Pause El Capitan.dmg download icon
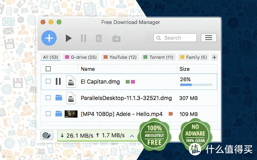This screenshot has height=160, width=257. [58, 81]
